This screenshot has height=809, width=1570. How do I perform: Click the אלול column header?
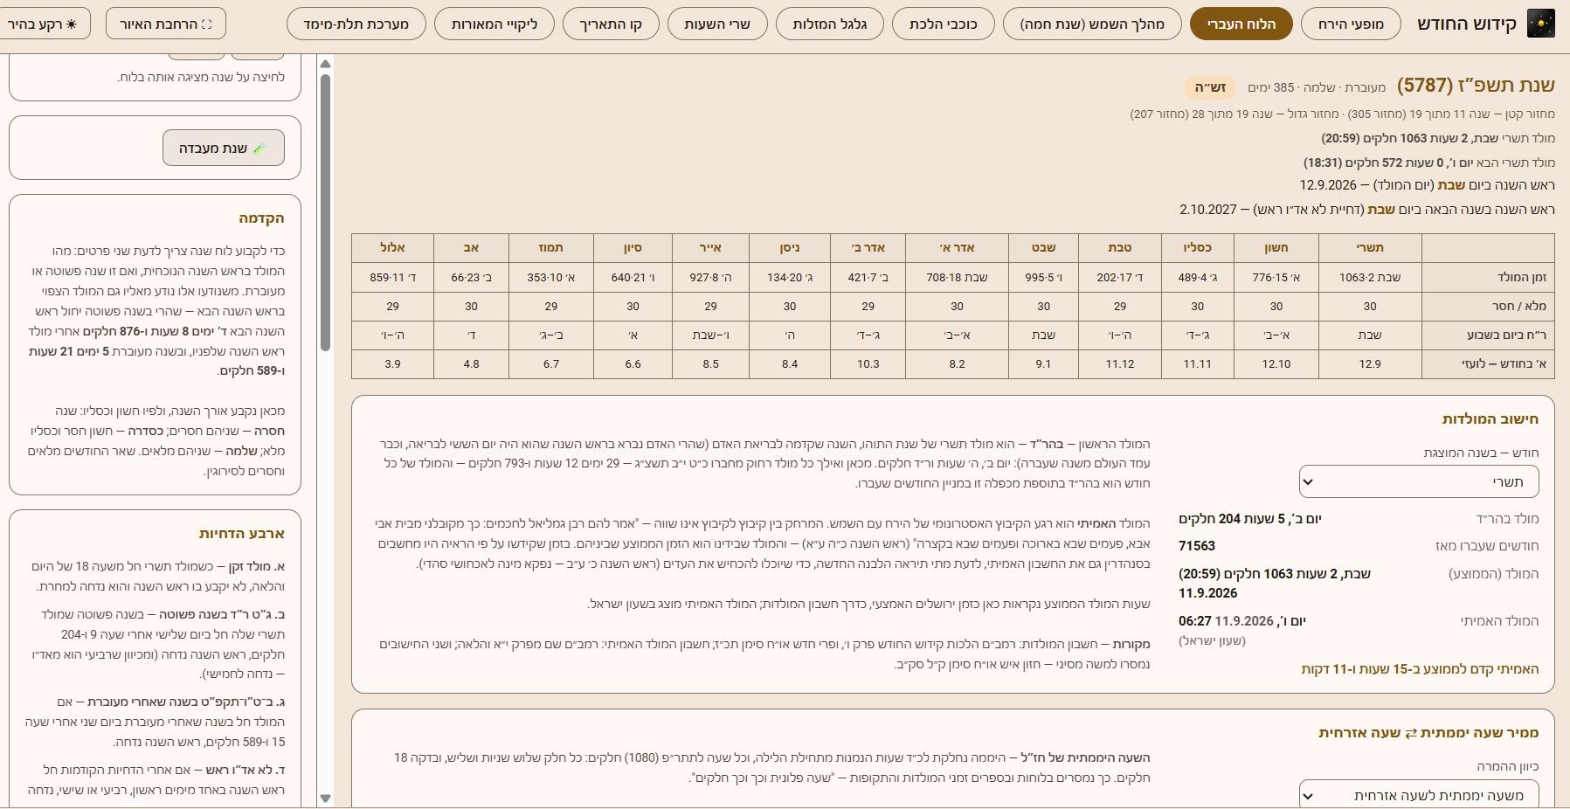(x=392, y=248)
